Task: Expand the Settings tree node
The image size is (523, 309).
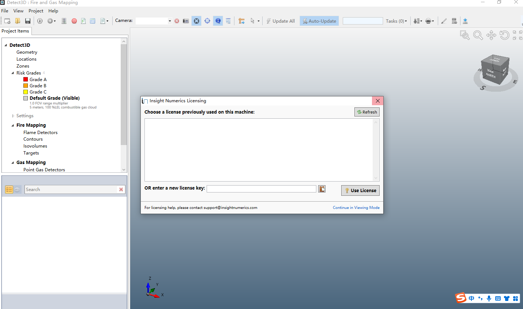Action: pyautogui.click(x=13, y=116)
